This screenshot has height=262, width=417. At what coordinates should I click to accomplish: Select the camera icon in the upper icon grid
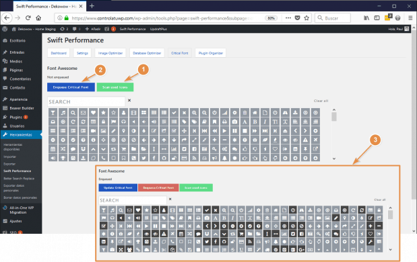[235, 122]
